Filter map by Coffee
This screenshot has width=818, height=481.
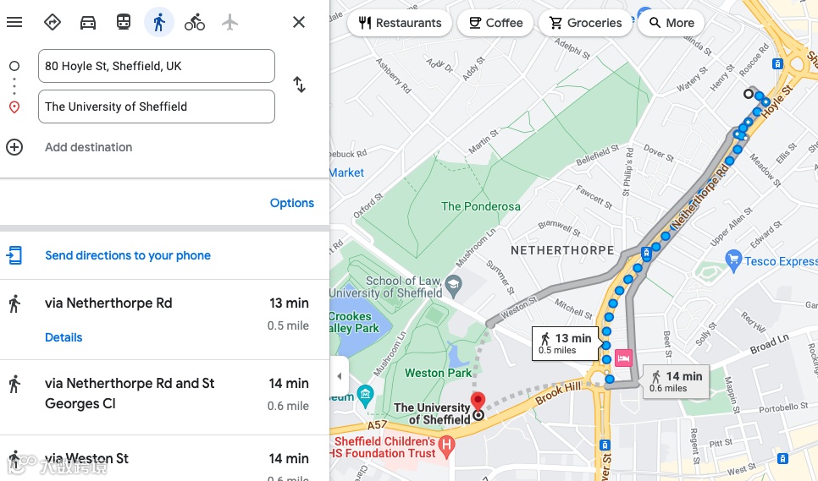(x=495, y=23)
